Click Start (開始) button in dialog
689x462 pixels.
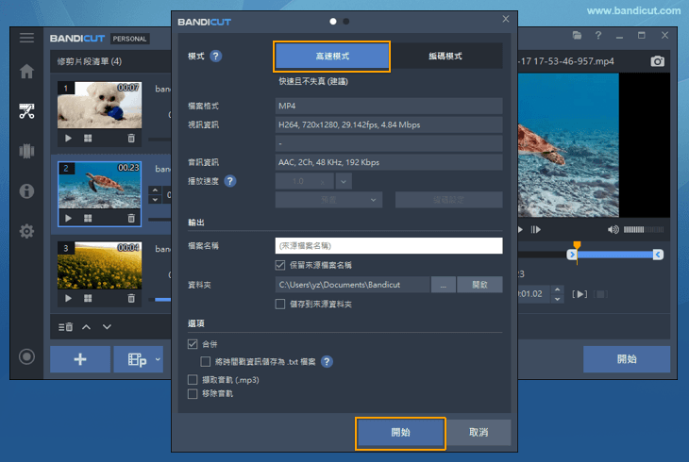tap(400, 433)
